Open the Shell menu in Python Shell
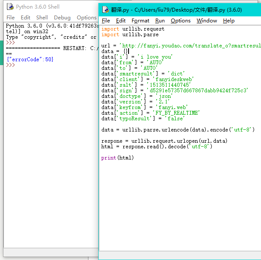 pyautogui.click(x=42, y=18)
